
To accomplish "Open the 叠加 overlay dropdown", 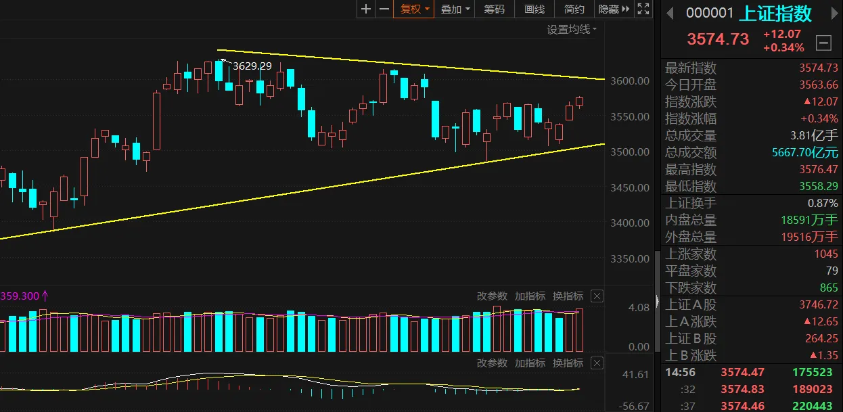I will pos(455,9).
